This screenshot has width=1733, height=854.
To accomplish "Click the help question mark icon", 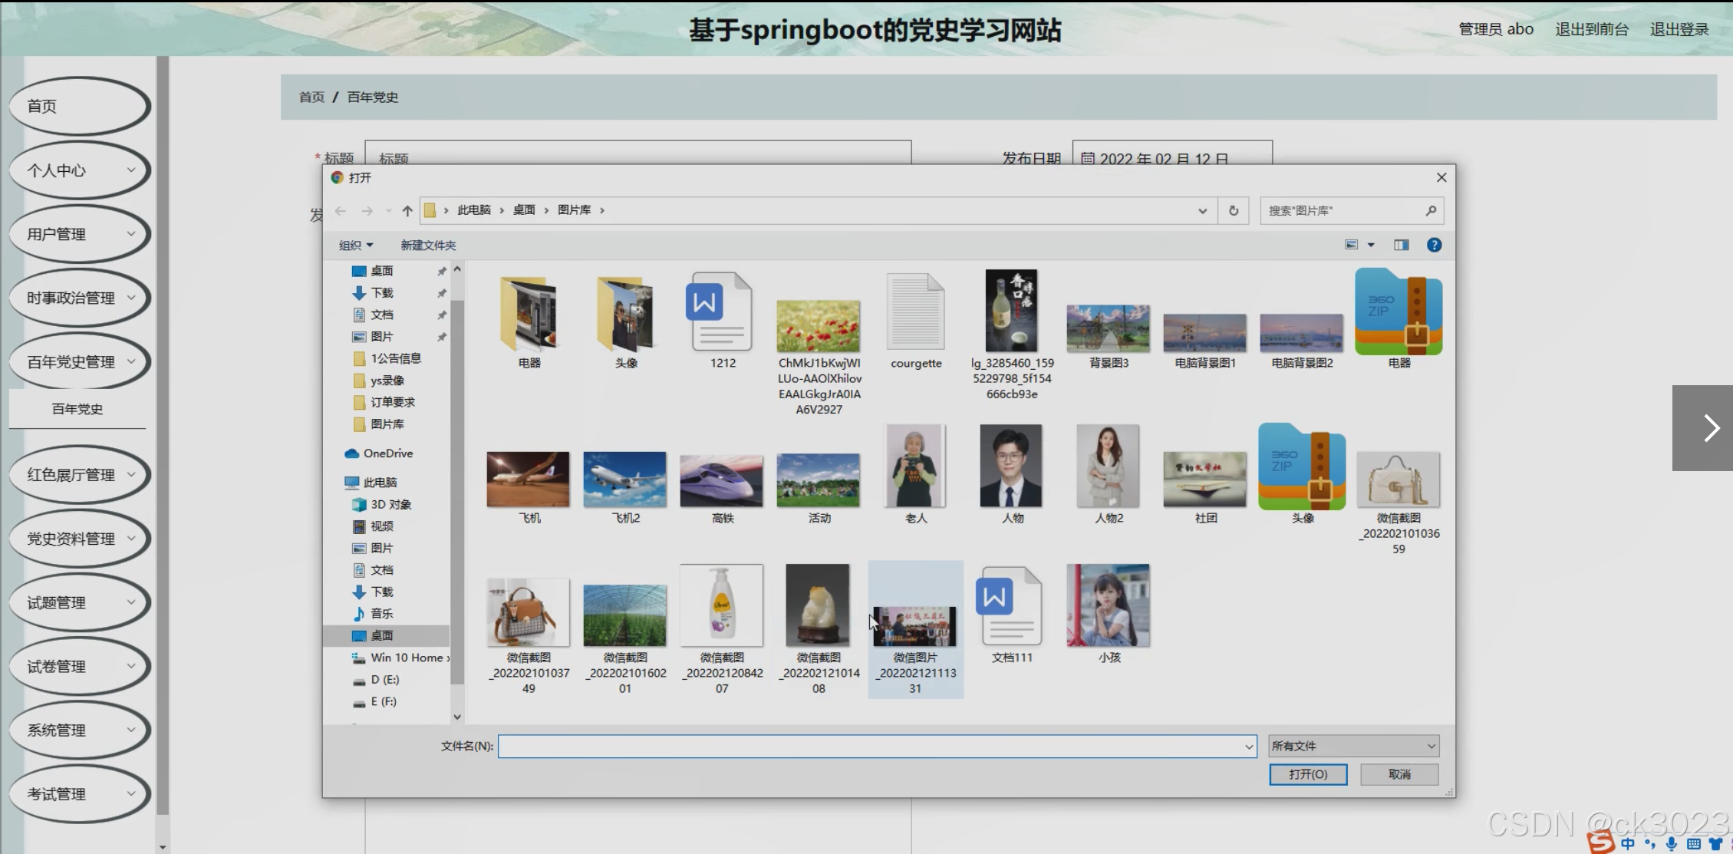I will tap(1434, 245).
